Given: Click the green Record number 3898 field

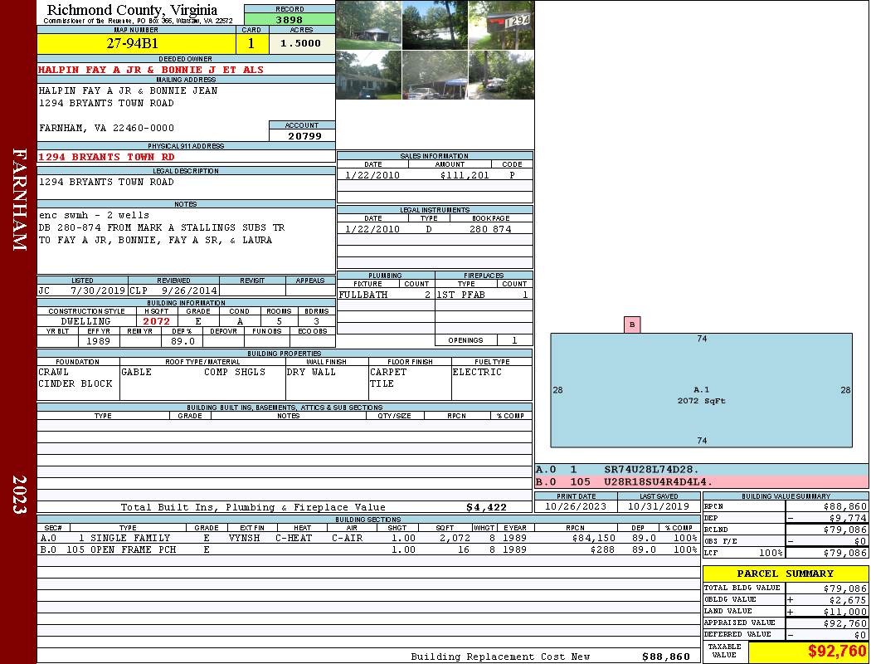Looking at the screenshot, I should click(x=289, y=19).
